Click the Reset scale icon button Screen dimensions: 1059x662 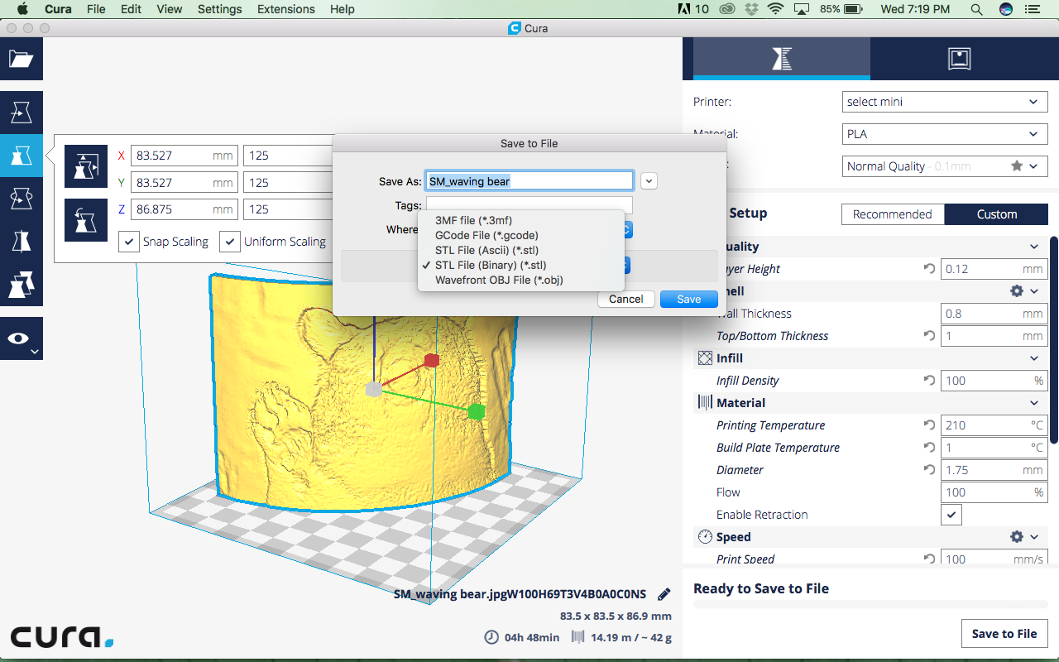point(86,220)
